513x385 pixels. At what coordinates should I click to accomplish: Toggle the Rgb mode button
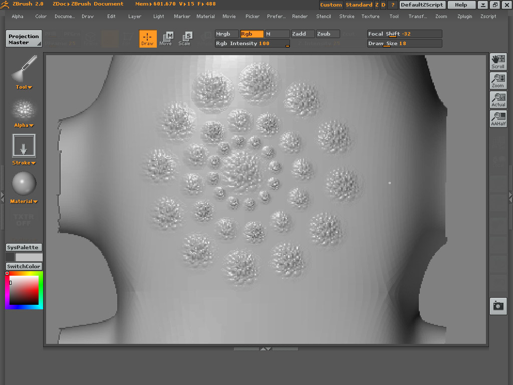point(252,34)
